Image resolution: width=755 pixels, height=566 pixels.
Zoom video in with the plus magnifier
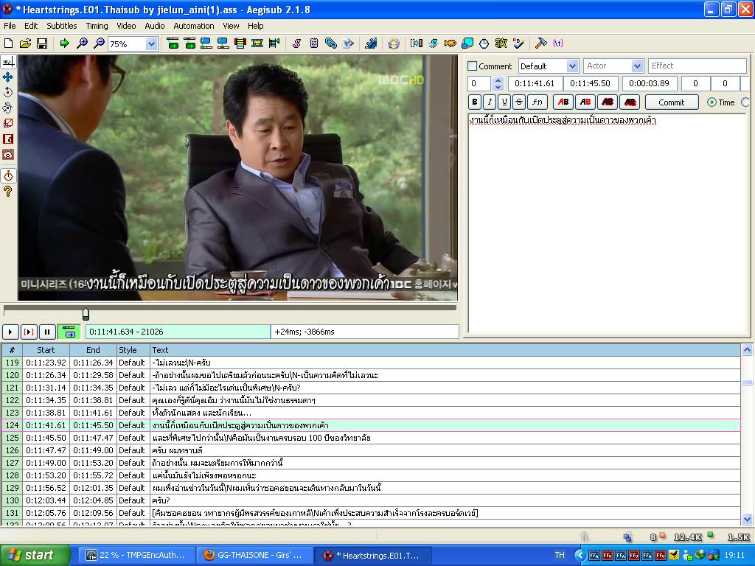[82, 43]
